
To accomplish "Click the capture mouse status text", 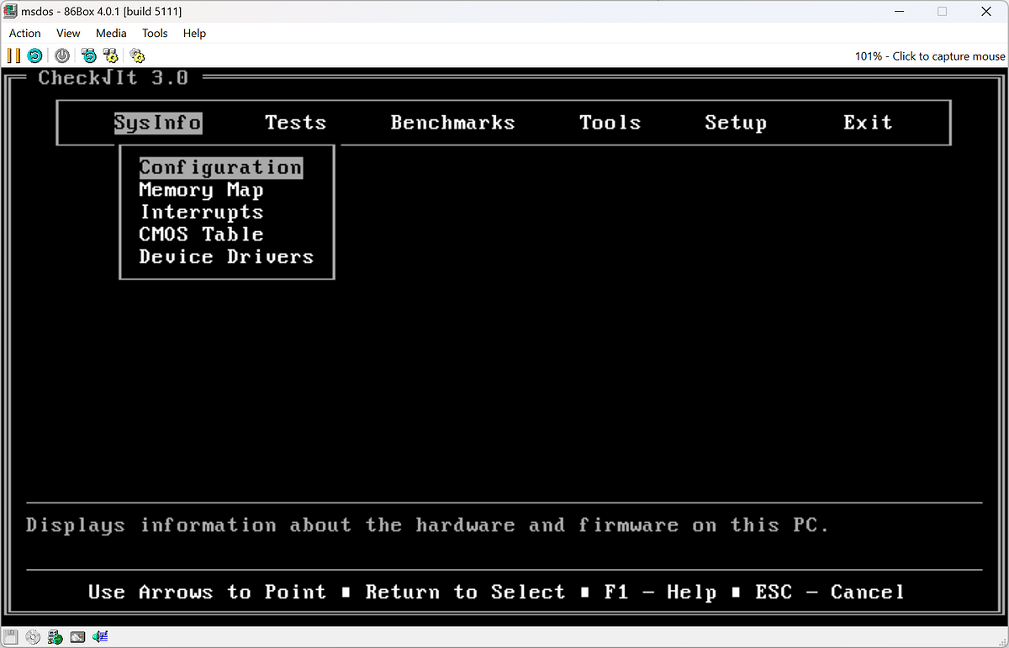I will 929,55.
